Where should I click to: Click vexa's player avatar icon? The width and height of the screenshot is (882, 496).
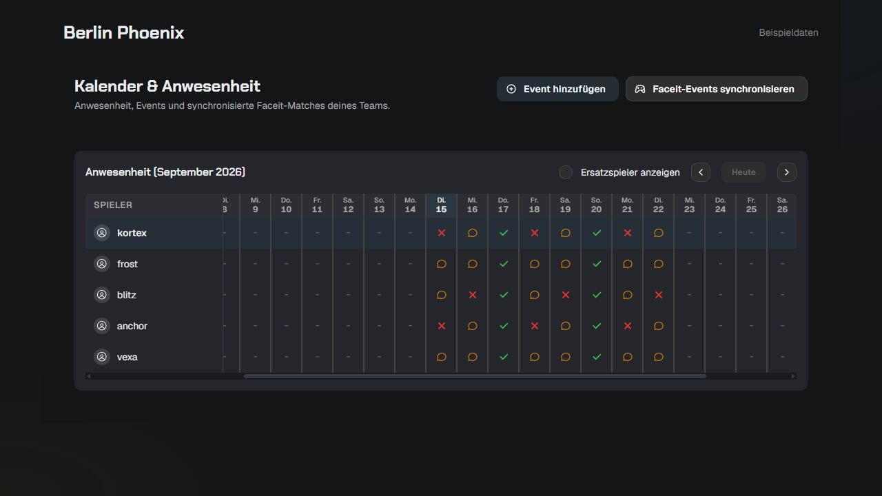coord(102,357)
